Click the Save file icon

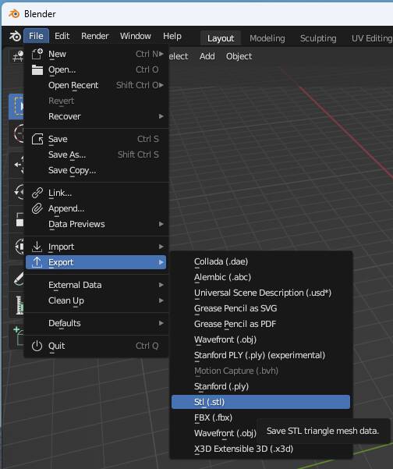coord(37,139)
